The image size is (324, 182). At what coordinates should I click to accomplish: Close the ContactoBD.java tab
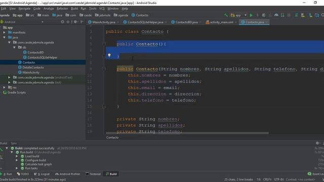200,22
